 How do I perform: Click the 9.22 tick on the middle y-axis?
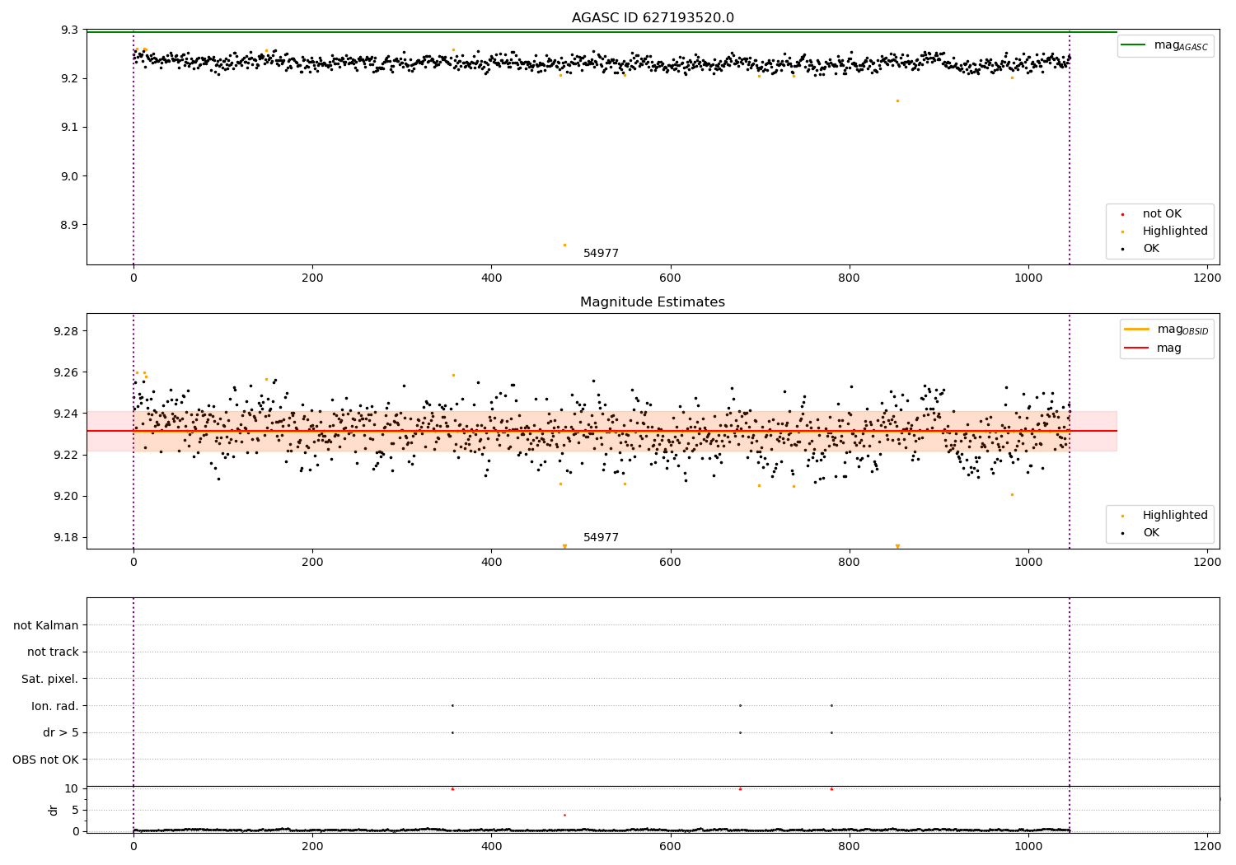coord(66,455)
